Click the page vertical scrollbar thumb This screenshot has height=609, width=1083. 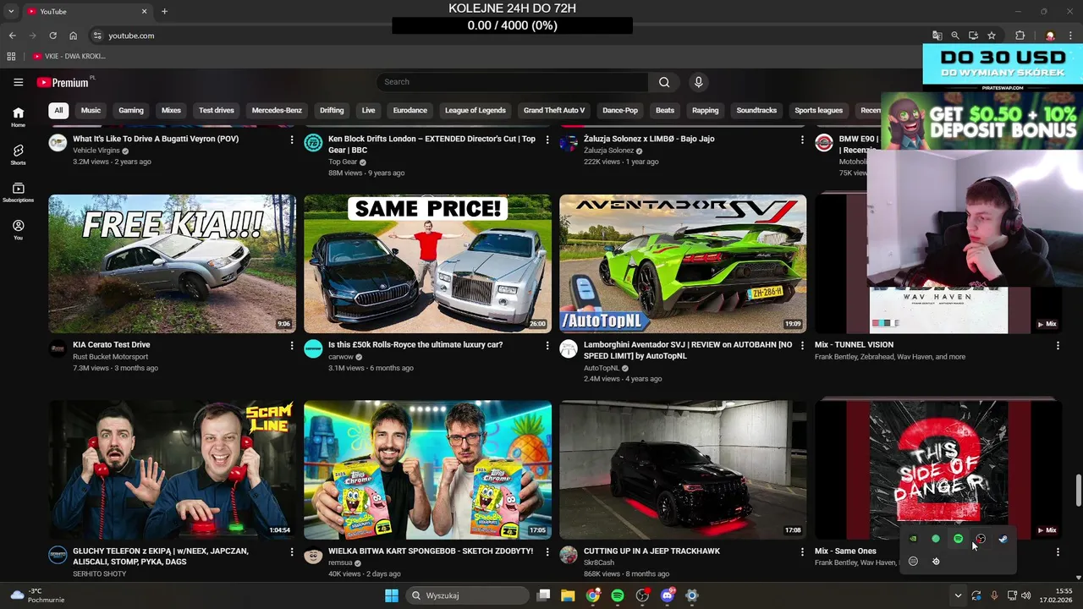[1078, 489]
